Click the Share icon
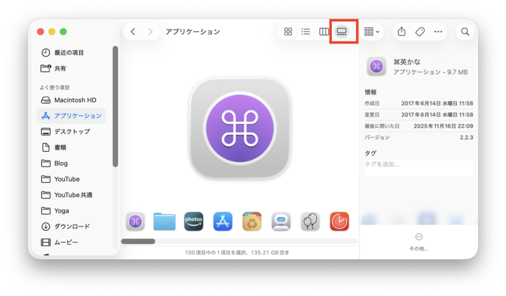Screen dimensions: 506x296 click(x=402, y=32)
